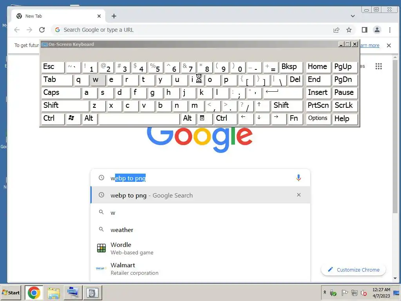Open a new tab with plus button
The width and height of the screenshot is (401, 301).
pyautogui.click(x=114, y=16)
